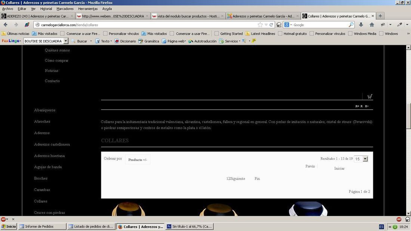The image size is (411, 231).
Task: Sort by the Producto +/- button
Action: click(x=137, y=160)
